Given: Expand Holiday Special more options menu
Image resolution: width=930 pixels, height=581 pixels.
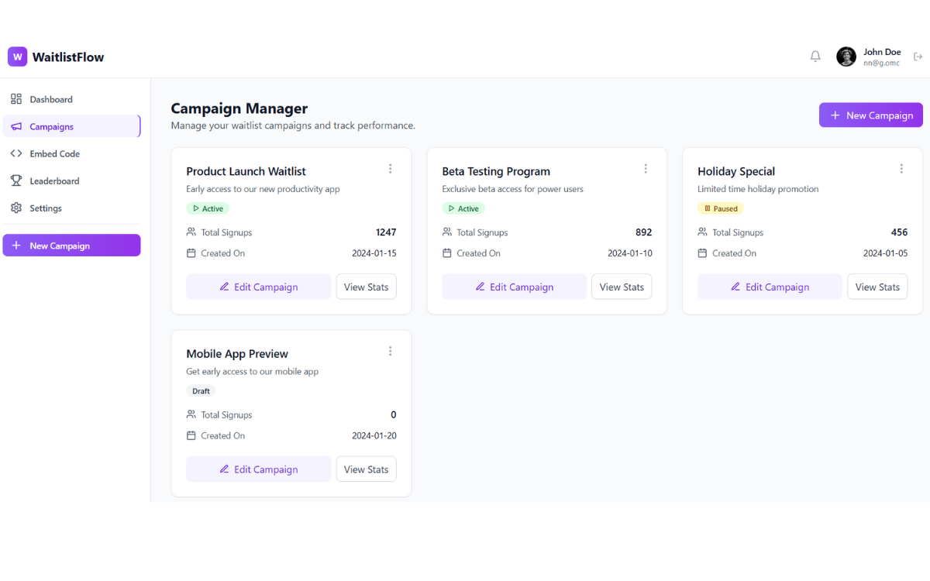Looking at the screenshot, I should coord(901,169).
